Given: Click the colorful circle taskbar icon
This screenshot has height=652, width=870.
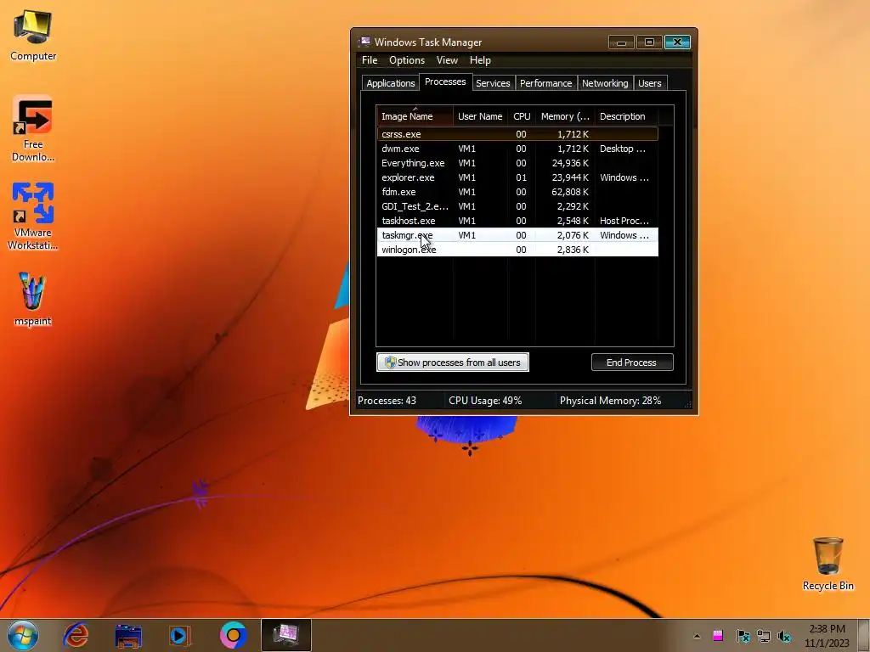Looking at the screenshot, I should click(233, 635).
